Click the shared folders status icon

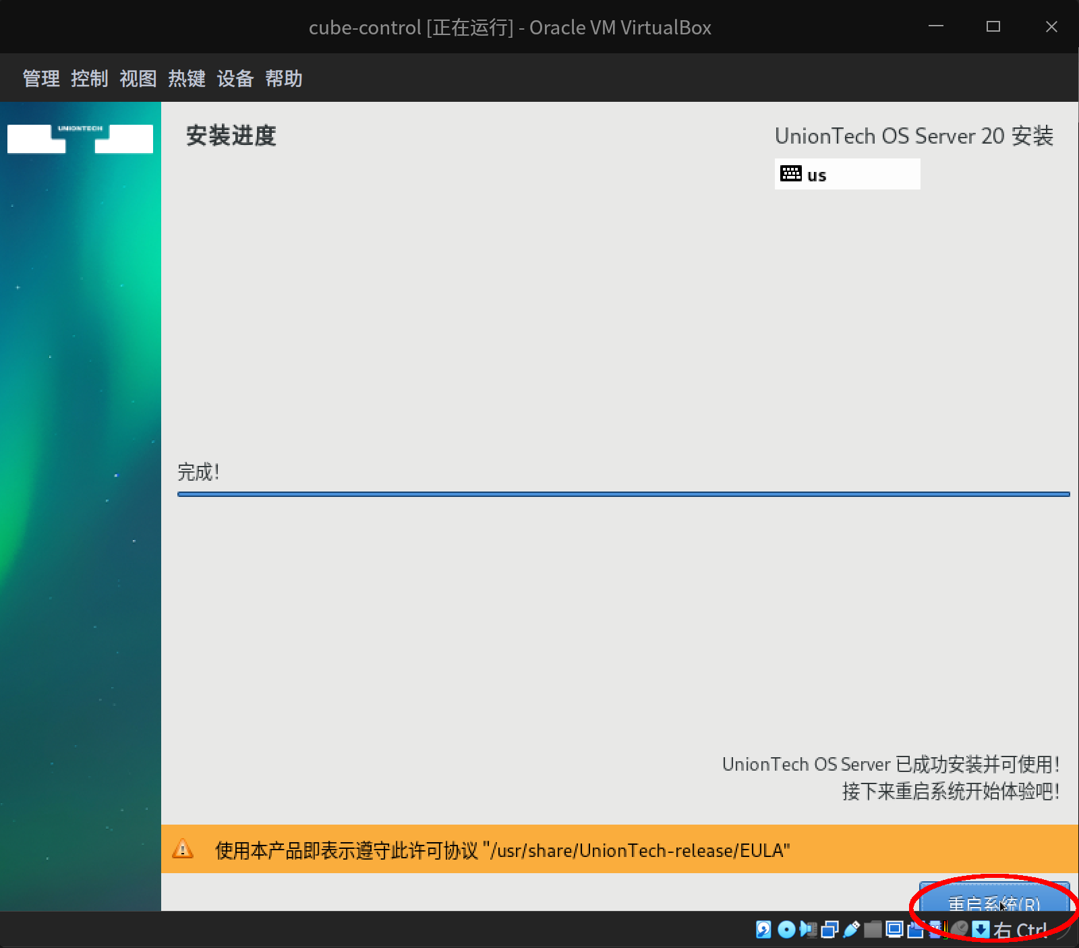pos(872,930)
